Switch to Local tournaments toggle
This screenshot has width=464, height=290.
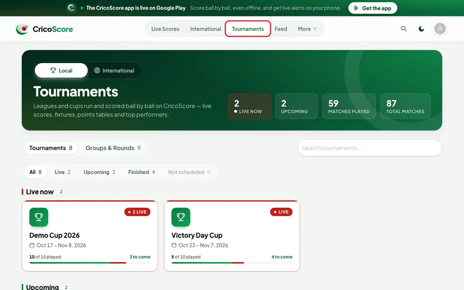[61, 70]
